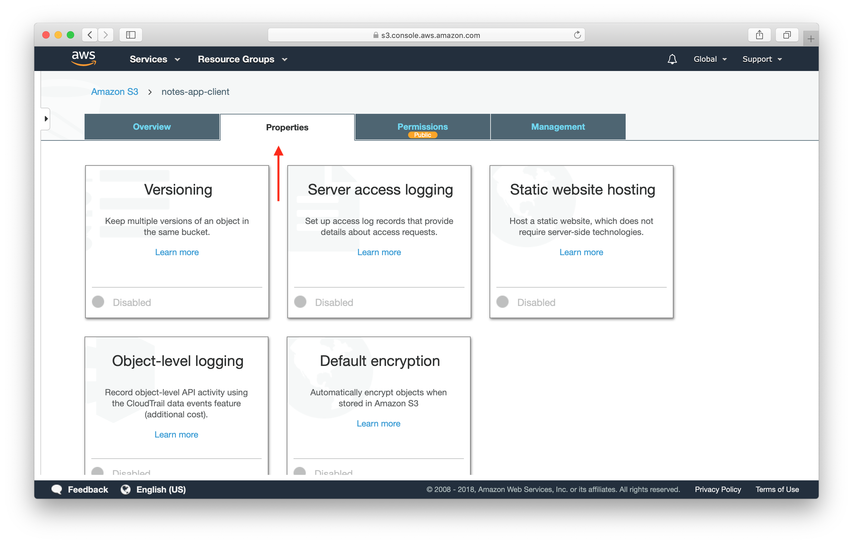
Task: Click Learn more for Versioning
Action: 177,252
